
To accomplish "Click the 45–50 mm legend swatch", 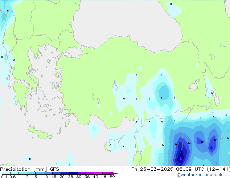I will [107, 173].
